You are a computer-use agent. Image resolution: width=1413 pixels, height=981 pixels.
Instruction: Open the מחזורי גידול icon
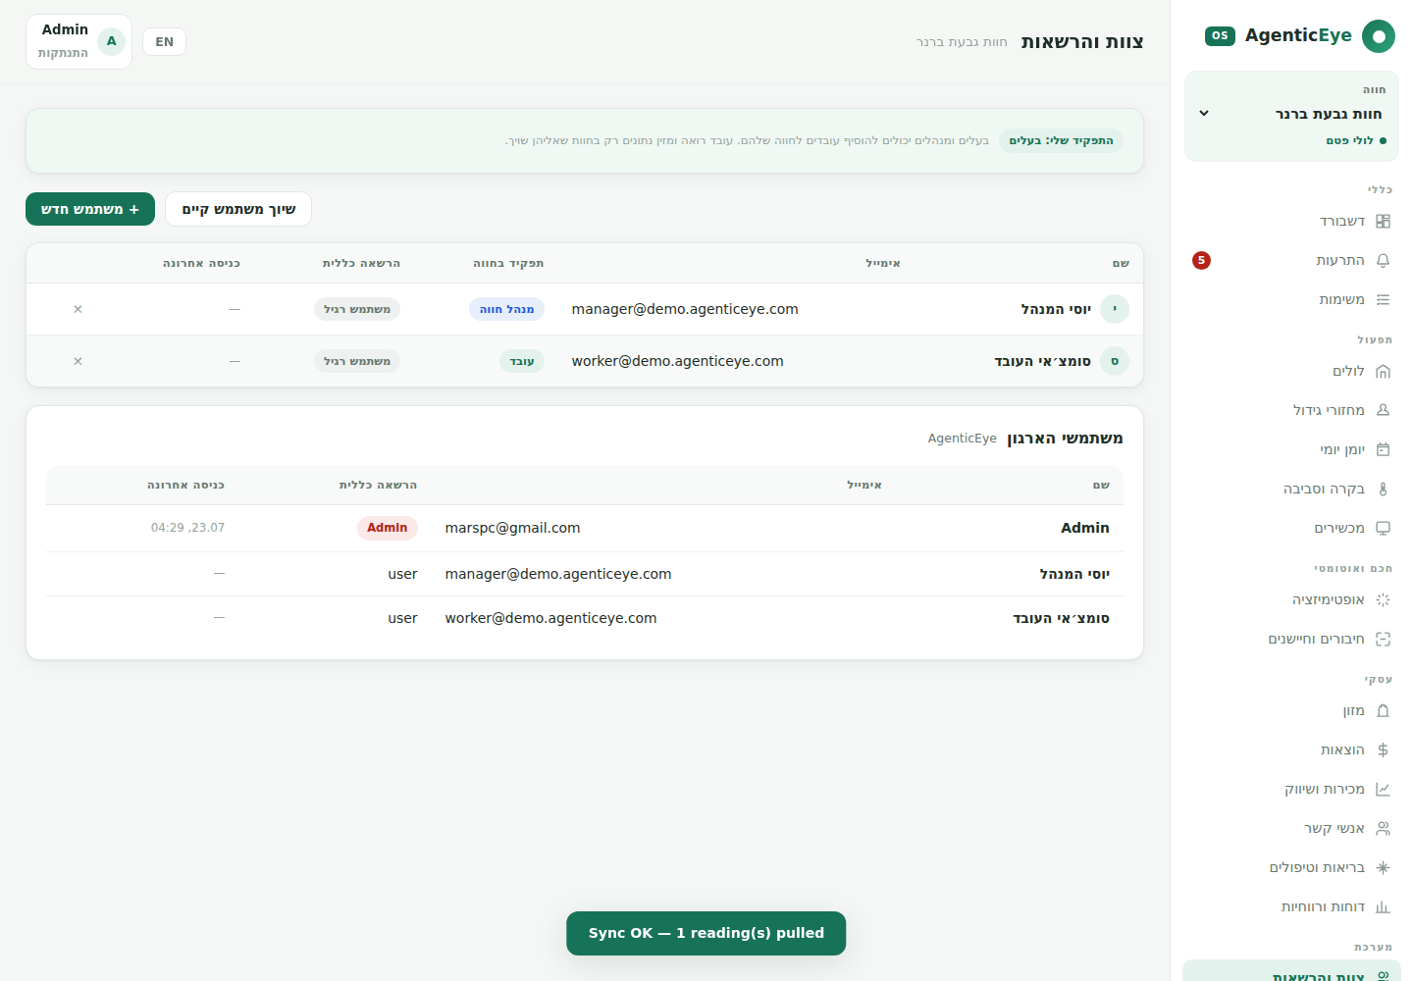1383,410
